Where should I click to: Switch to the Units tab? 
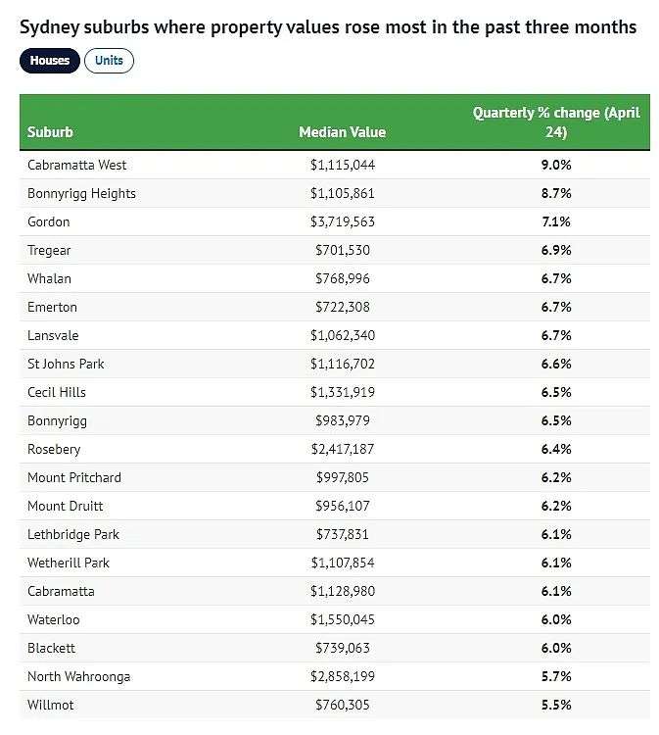(x=109, y=61)
